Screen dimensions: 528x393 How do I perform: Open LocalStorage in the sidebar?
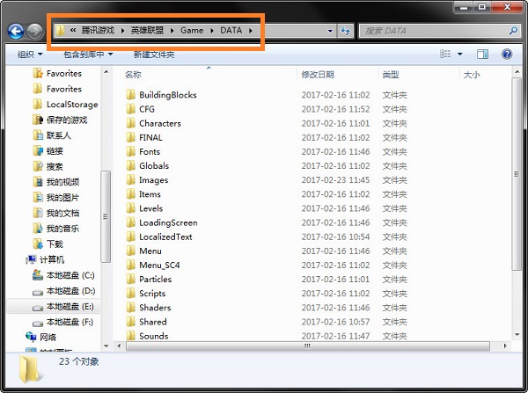[x=72, y=105]
